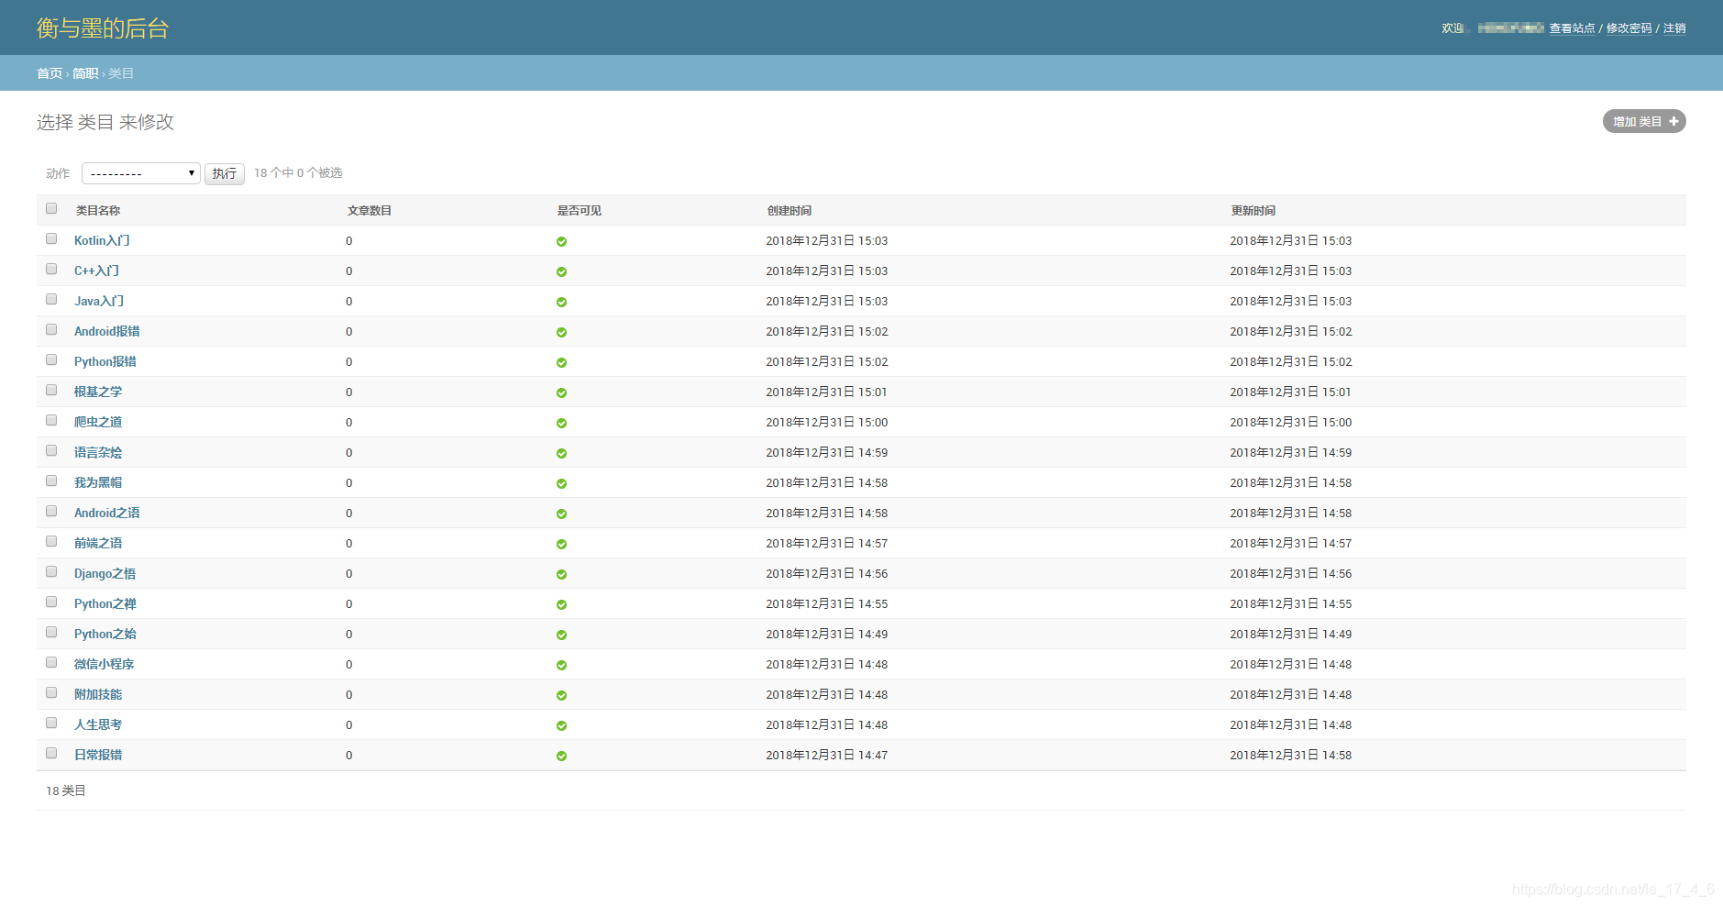Open the Java入门 category link
The width and height of the screenshot is (1723, 906).
99,301
